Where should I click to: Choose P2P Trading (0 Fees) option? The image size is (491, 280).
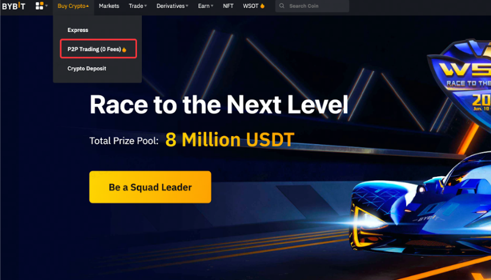point(98,49)
